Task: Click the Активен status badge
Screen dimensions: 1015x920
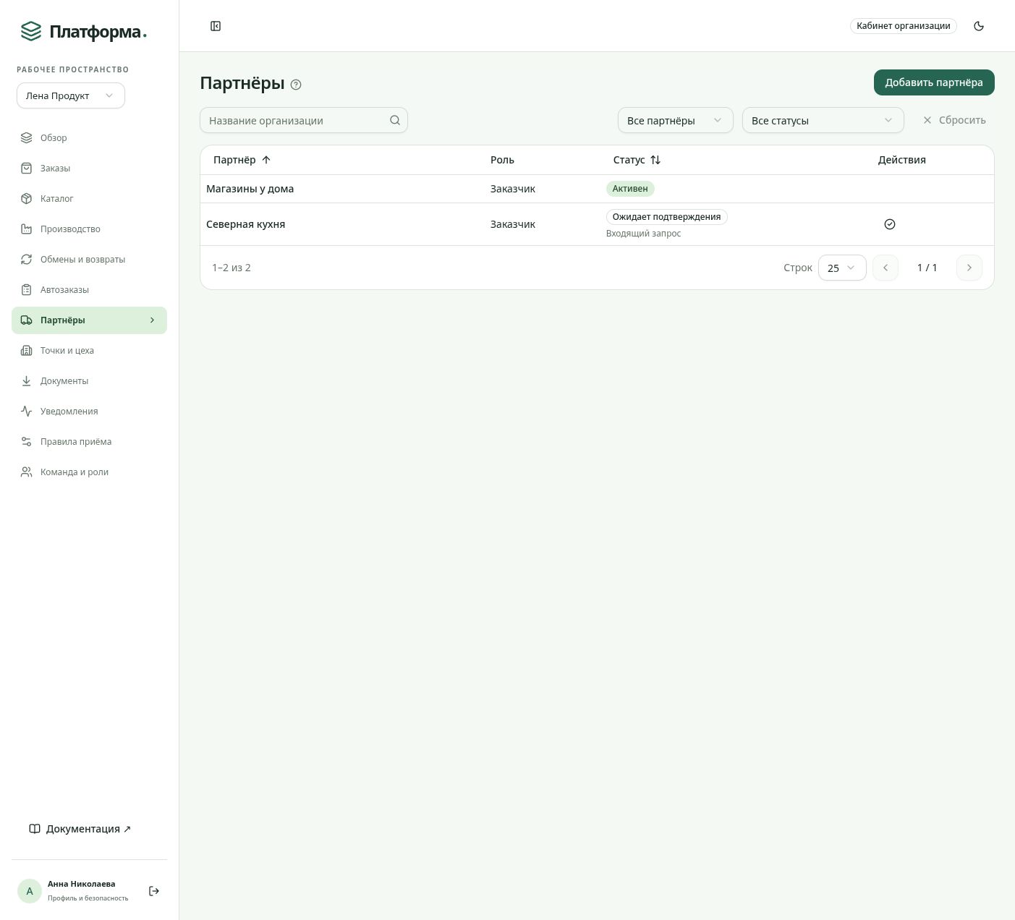Action: point(630,189)
